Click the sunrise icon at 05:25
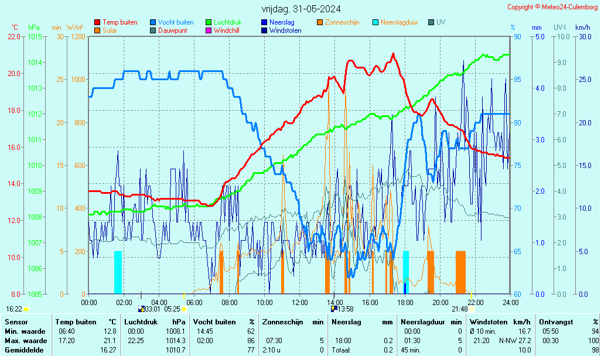 184,309
